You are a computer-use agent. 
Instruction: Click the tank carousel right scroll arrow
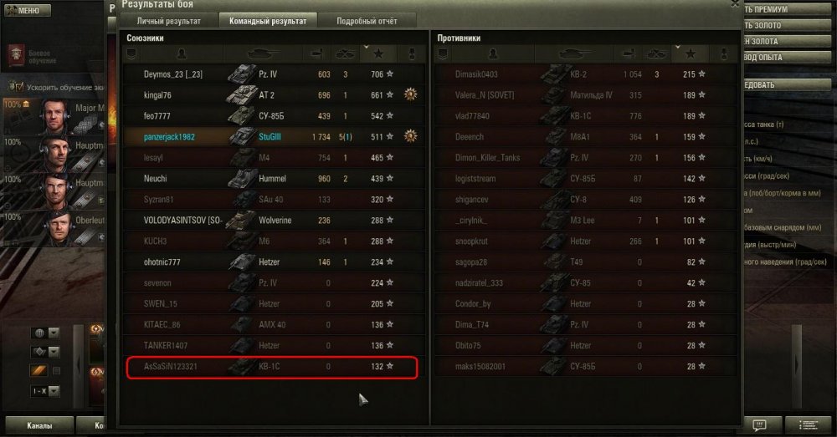797,364
